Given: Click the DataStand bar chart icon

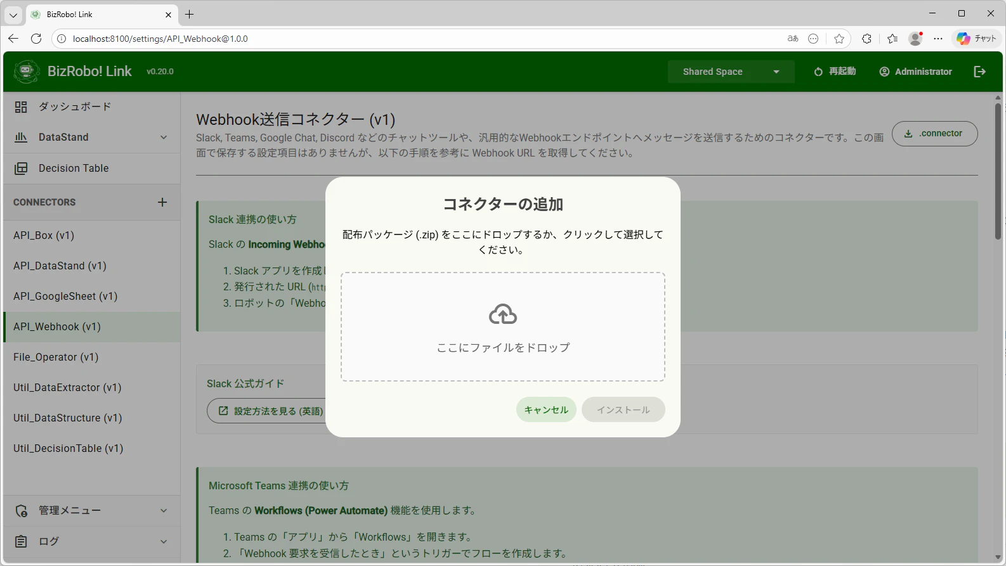Looking at the screenshot, I should (x=21, y=138).
